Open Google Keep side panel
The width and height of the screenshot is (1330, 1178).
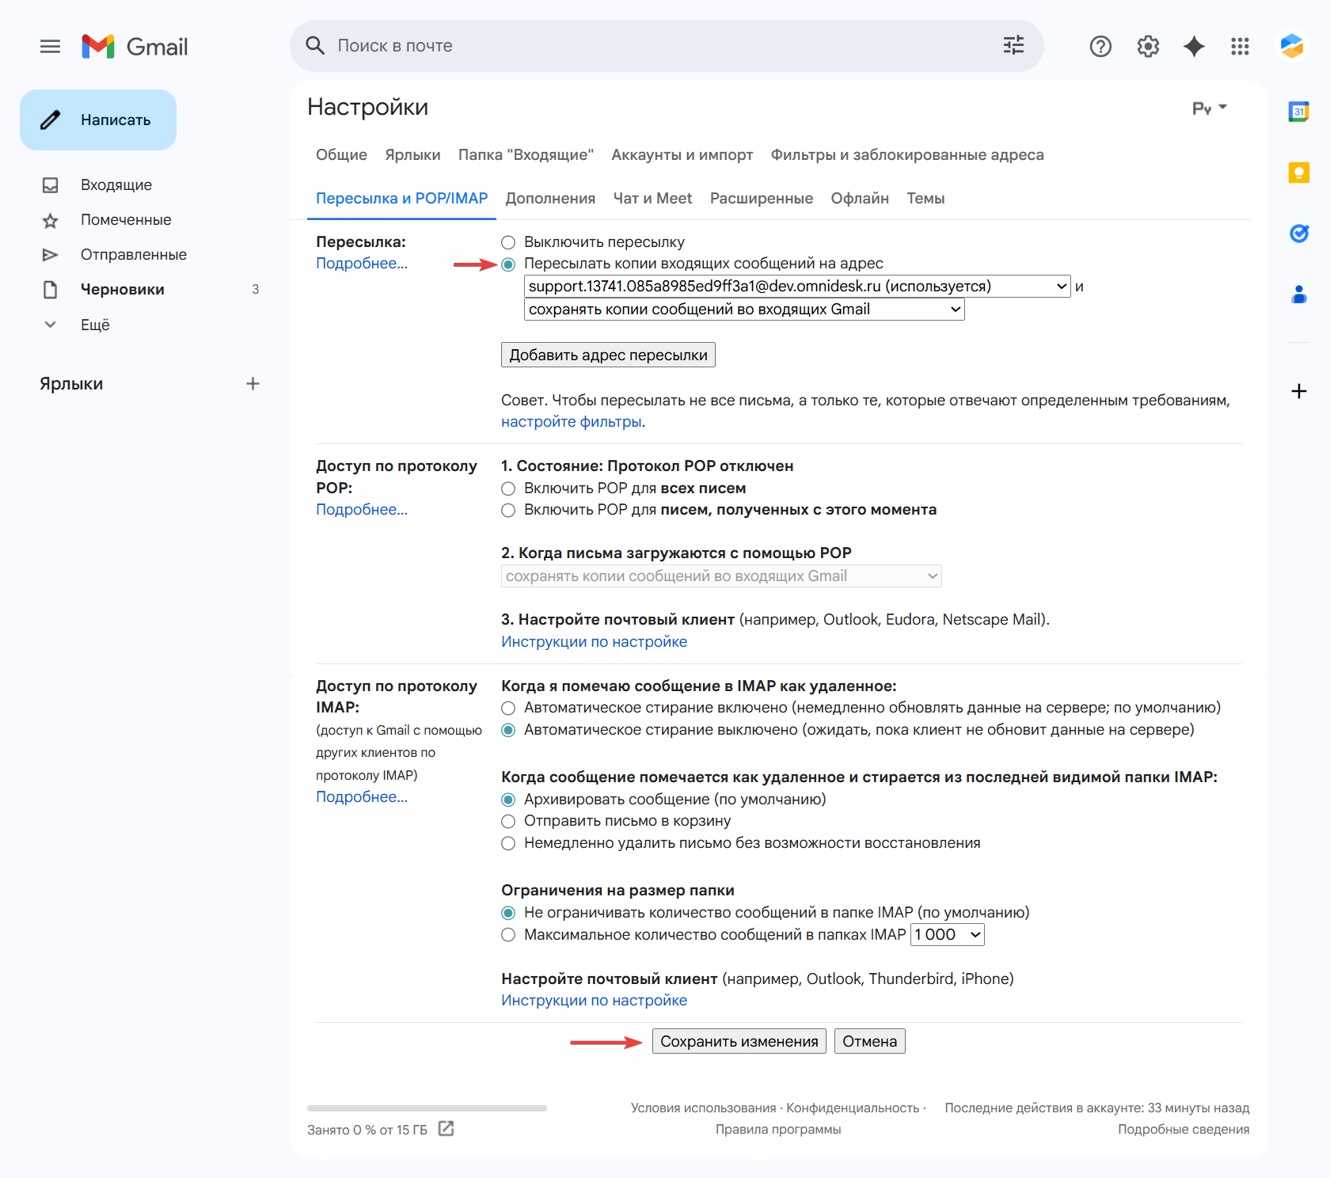[x=1298, y=173]
